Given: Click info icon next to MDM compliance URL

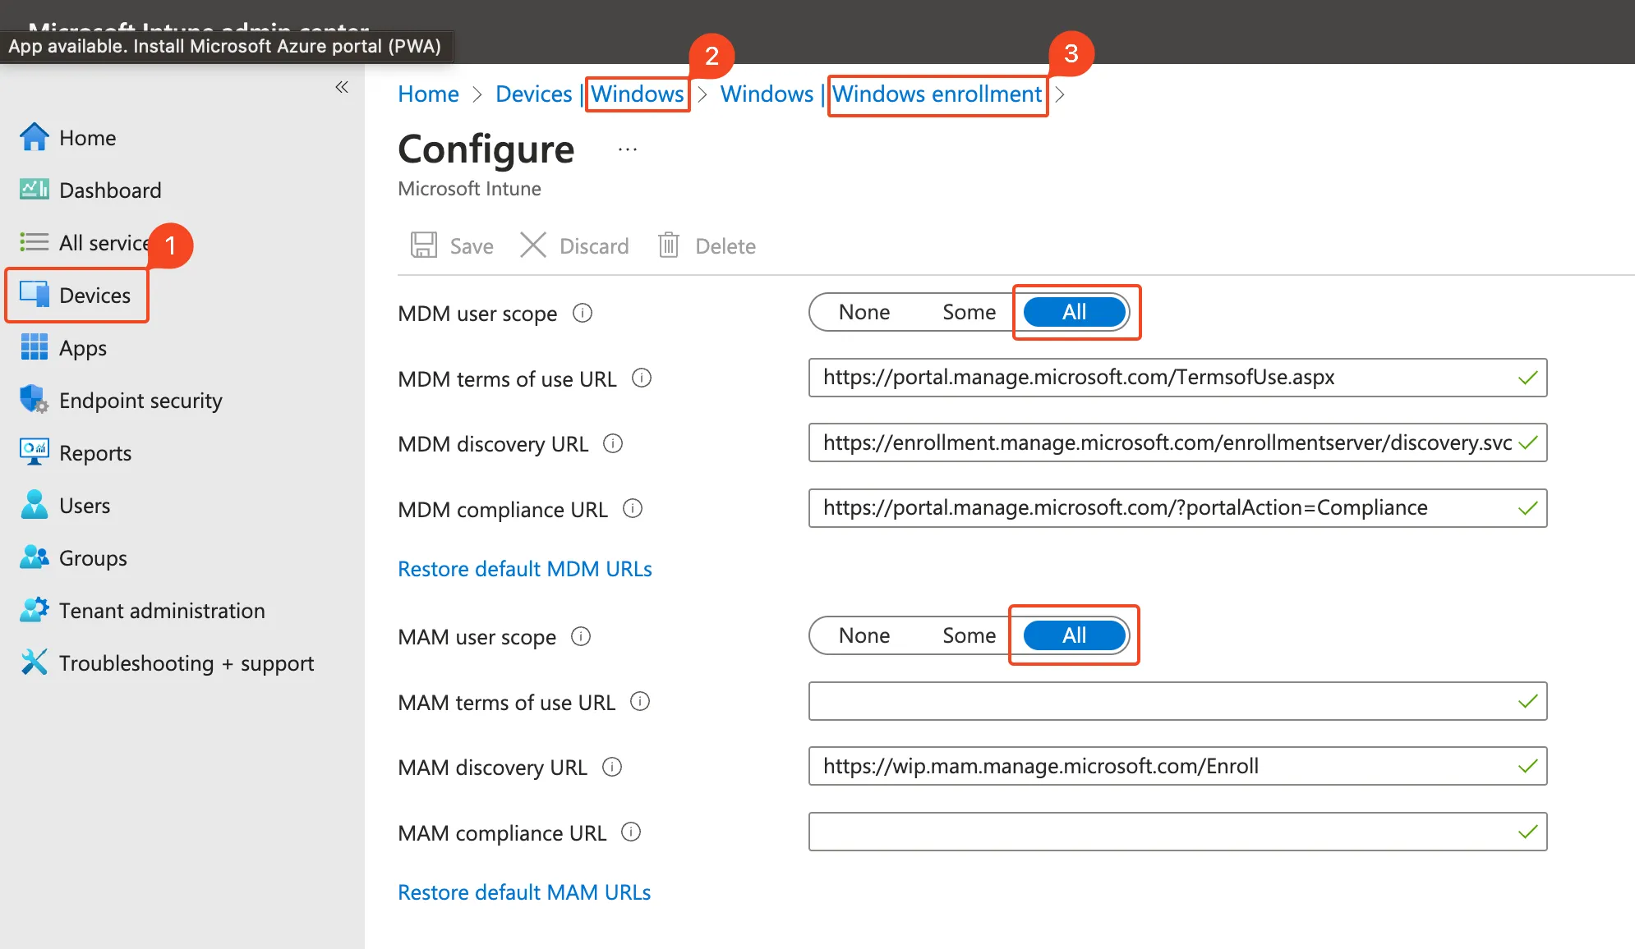Looking at the screenshot, I should (633, 509).
